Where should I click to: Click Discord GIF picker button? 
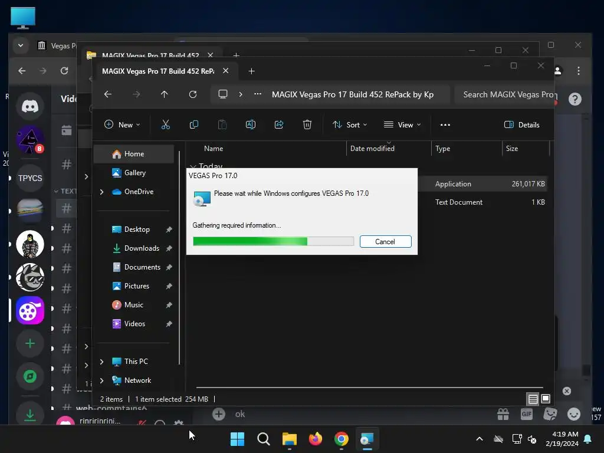click(x=527, y=414)
